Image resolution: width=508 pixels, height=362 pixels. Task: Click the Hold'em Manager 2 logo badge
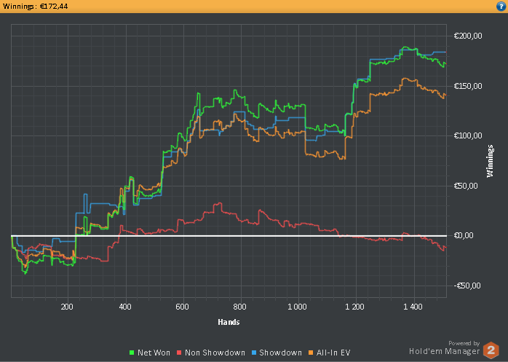pyautogui.click(x=491, y=349)
